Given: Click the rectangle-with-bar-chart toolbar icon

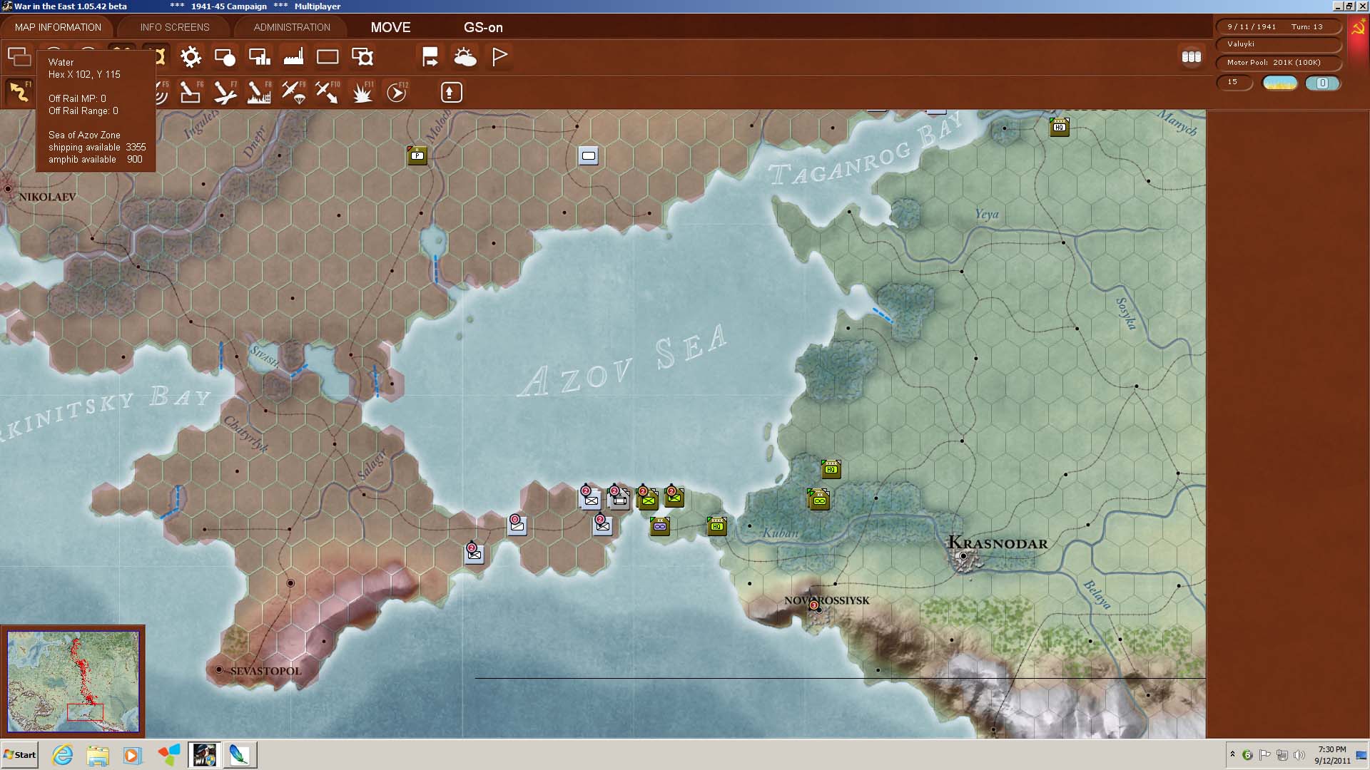Looking at the screenshot, I should 259,57.
